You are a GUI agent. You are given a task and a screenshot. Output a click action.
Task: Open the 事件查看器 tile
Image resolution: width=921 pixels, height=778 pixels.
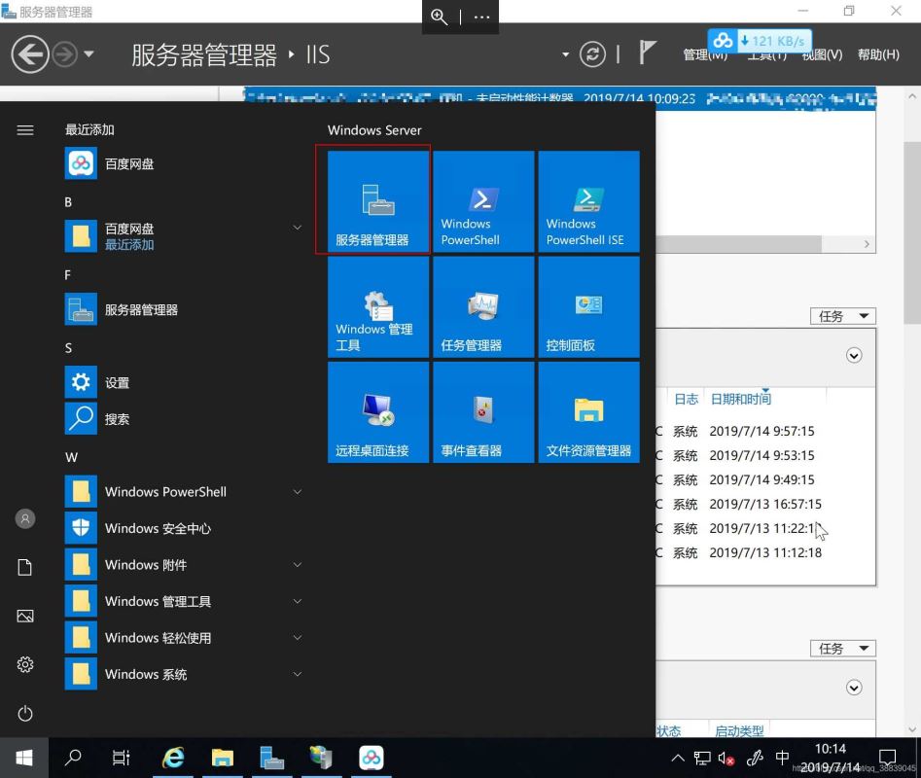point(483,412)
